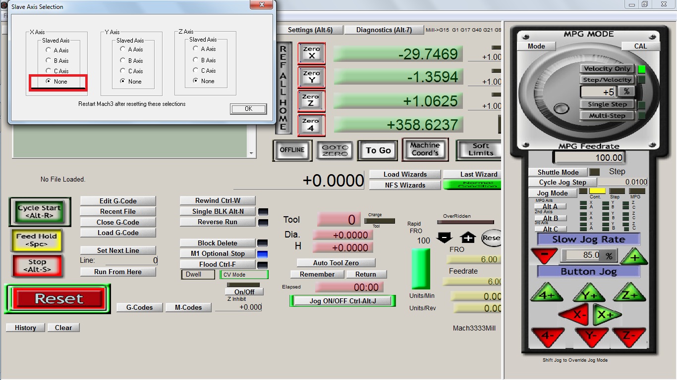
Task: Click the green feed rate override bar
Action: (421, 269)
